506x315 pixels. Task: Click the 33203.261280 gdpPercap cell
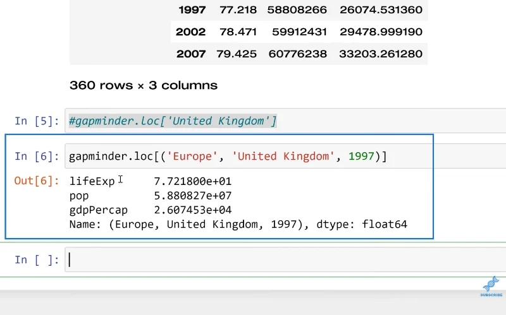coord(381,54)
